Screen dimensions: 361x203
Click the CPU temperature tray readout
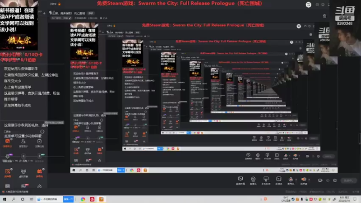pos(286,199)
